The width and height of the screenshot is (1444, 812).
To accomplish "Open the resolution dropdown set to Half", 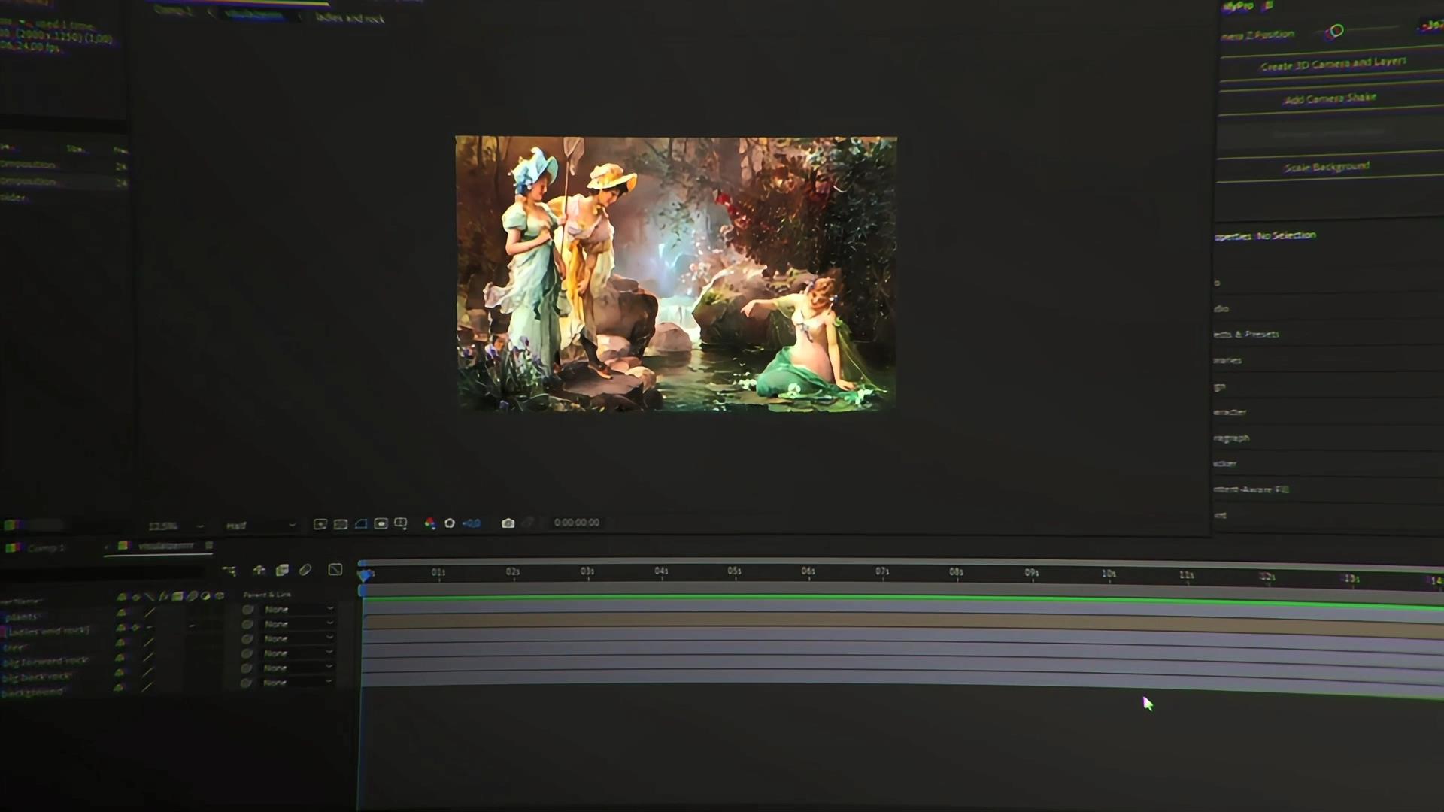I will tap(260, 526).
